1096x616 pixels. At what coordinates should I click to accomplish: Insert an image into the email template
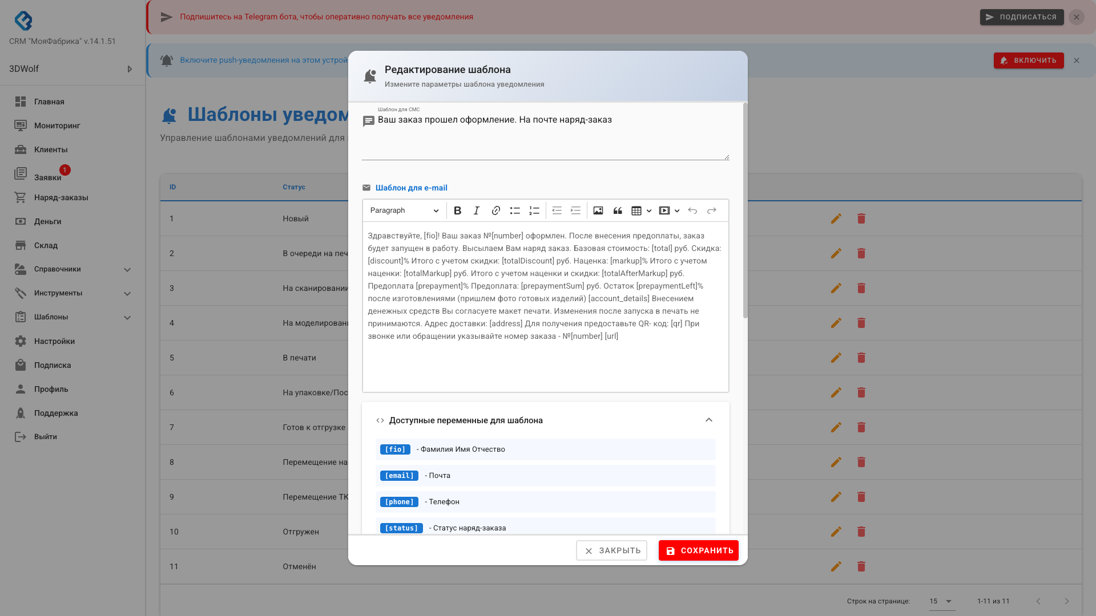(598, 210)
